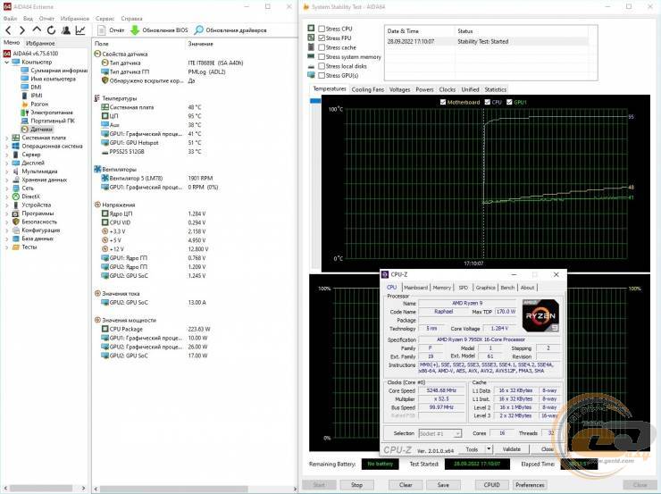Viewport: 661px width, 494px height.
Task: Click the Up arrow toolbar icon
Action: click(37, 30)
